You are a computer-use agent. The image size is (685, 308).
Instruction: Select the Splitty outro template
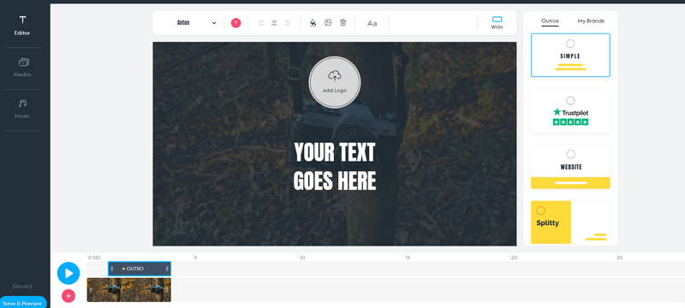(570, 222)
